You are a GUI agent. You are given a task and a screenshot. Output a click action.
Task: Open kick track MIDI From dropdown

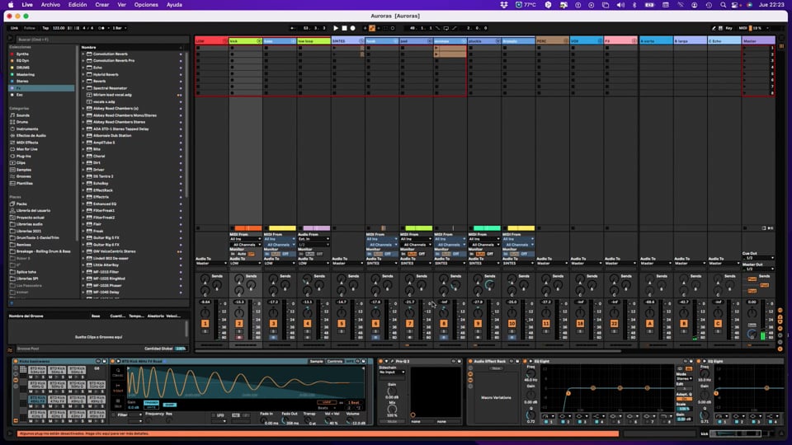[246, 239]
